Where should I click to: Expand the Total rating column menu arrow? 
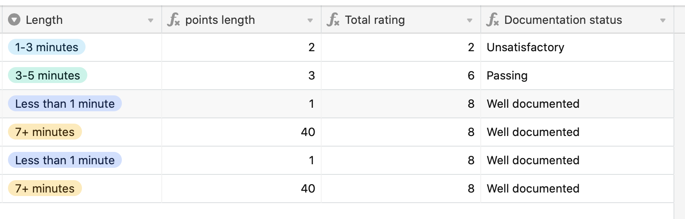click(x=470, y=20)
